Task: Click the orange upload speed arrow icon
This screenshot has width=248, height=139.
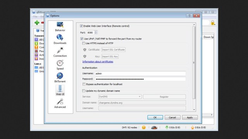Action: pos(193,127)
